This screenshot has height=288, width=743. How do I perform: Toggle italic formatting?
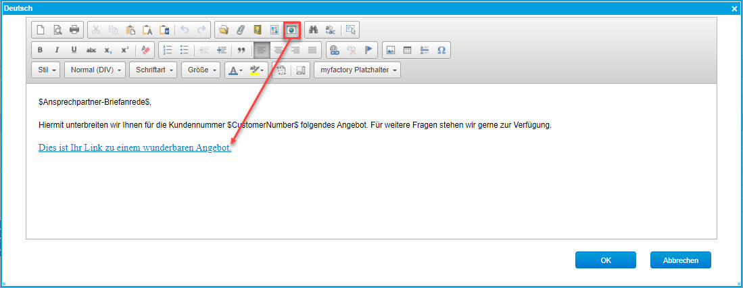coord(57,50)
